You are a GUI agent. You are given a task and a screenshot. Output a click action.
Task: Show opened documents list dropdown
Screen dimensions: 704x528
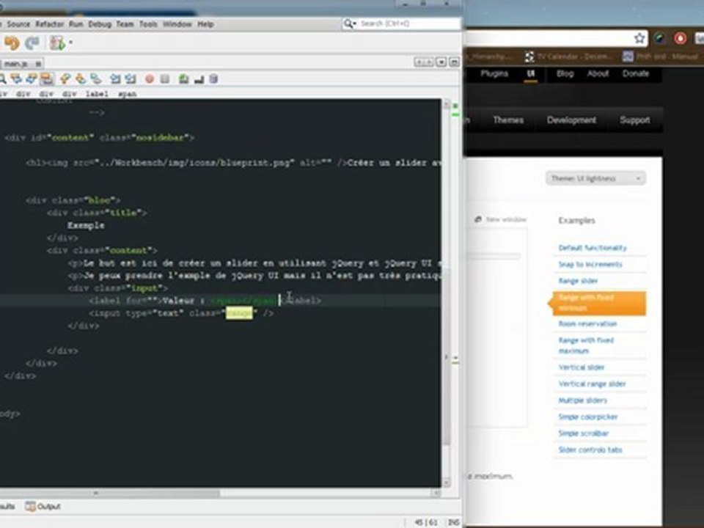point(441,62)
